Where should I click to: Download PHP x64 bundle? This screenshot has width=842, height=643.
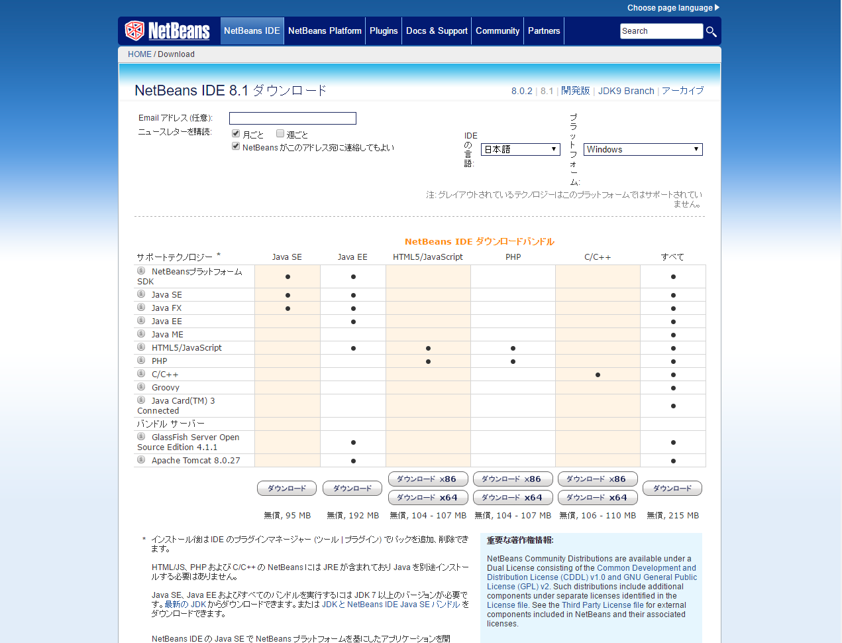[513, 498]
